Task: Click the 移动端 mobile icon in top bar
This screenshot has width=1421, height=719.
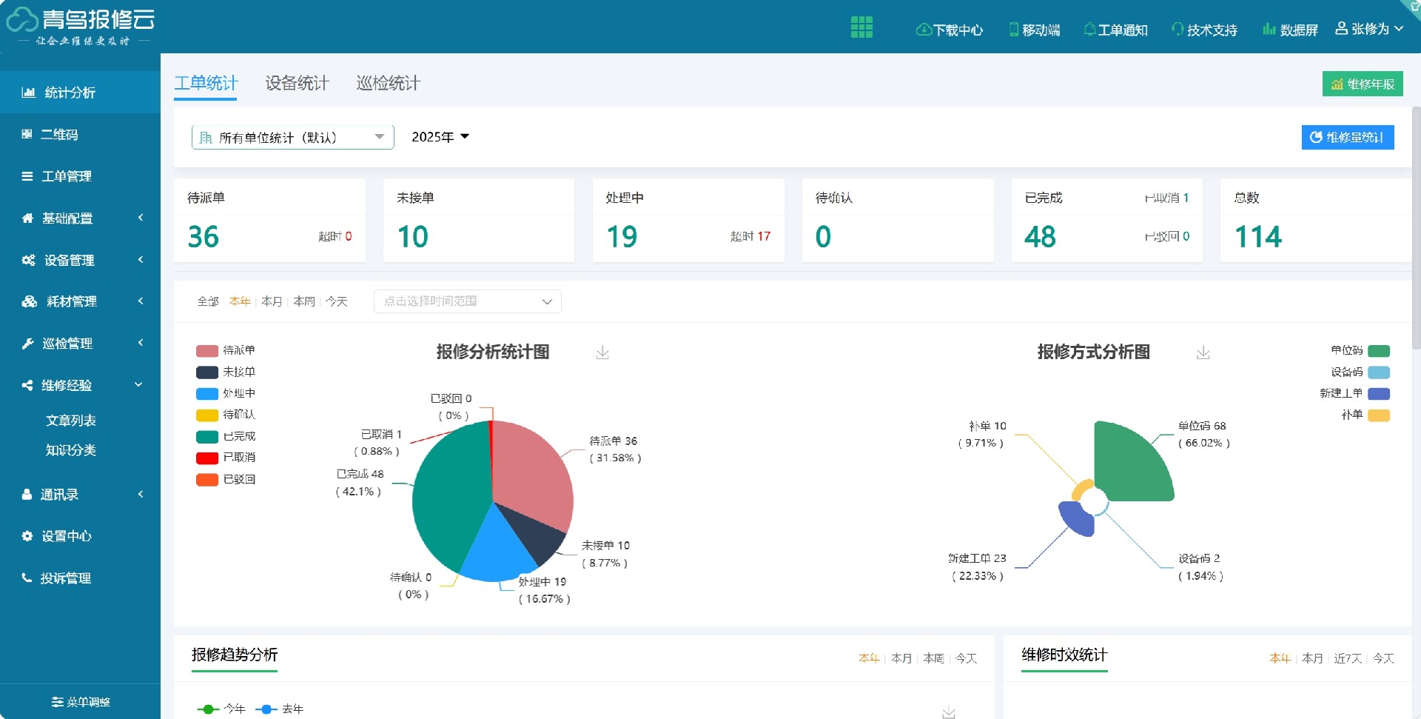Action: [x=1012, y=30]
